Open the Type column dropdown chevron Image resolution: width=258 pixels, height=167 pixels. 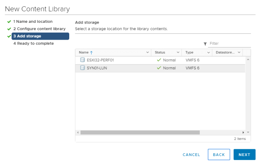coord(208,52)
